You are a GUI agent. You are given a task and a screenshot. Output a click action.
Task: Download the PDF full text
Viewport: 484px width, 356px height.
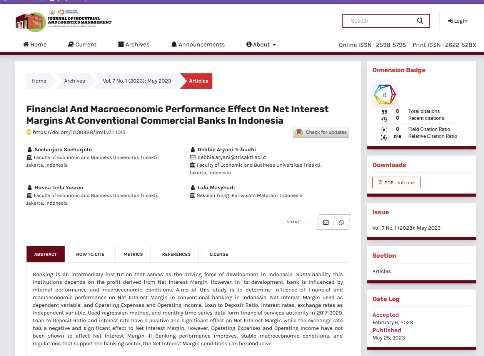pos(396,183)
